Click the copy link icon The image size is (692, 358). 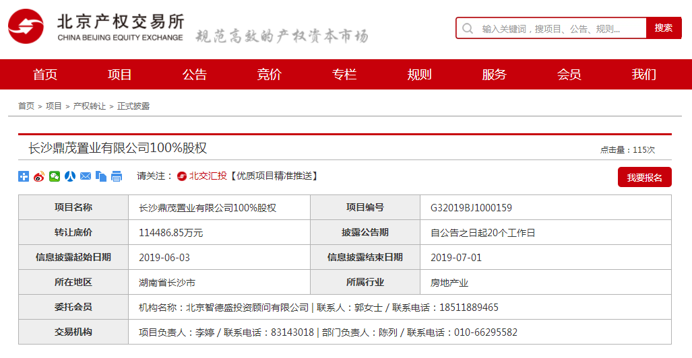(x=101, y=176)
